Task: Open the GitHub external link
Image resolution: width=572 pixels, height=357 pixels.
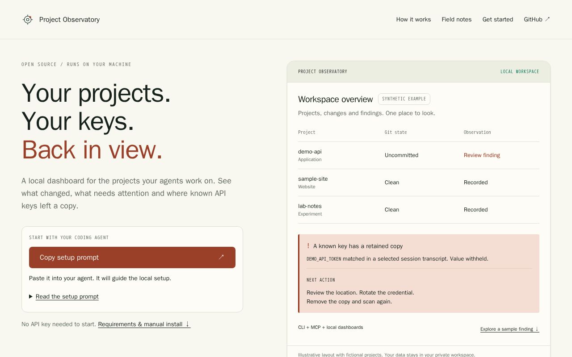Action: click(x=537, y=20)
